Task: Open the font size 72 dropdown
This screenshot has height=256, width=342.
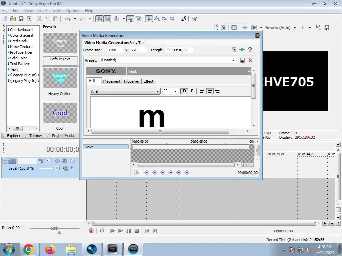Action: (175, 91)
